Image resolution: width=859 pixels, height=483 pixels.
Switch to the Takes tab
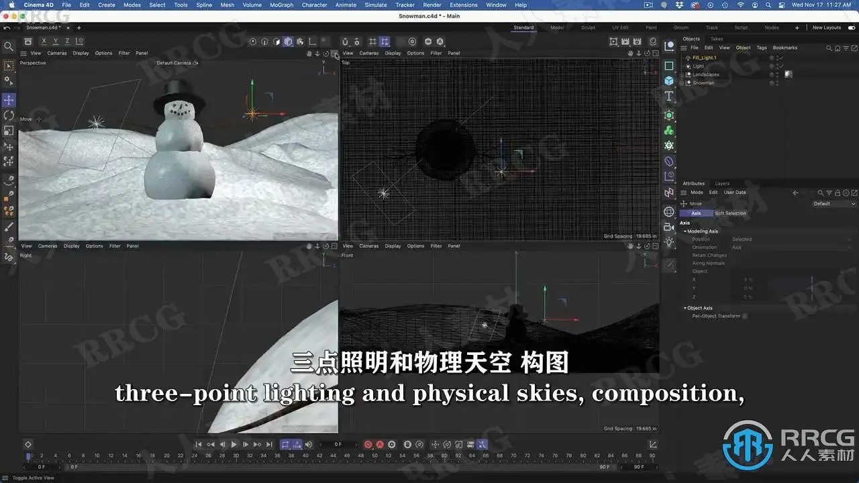click(717, 39)
